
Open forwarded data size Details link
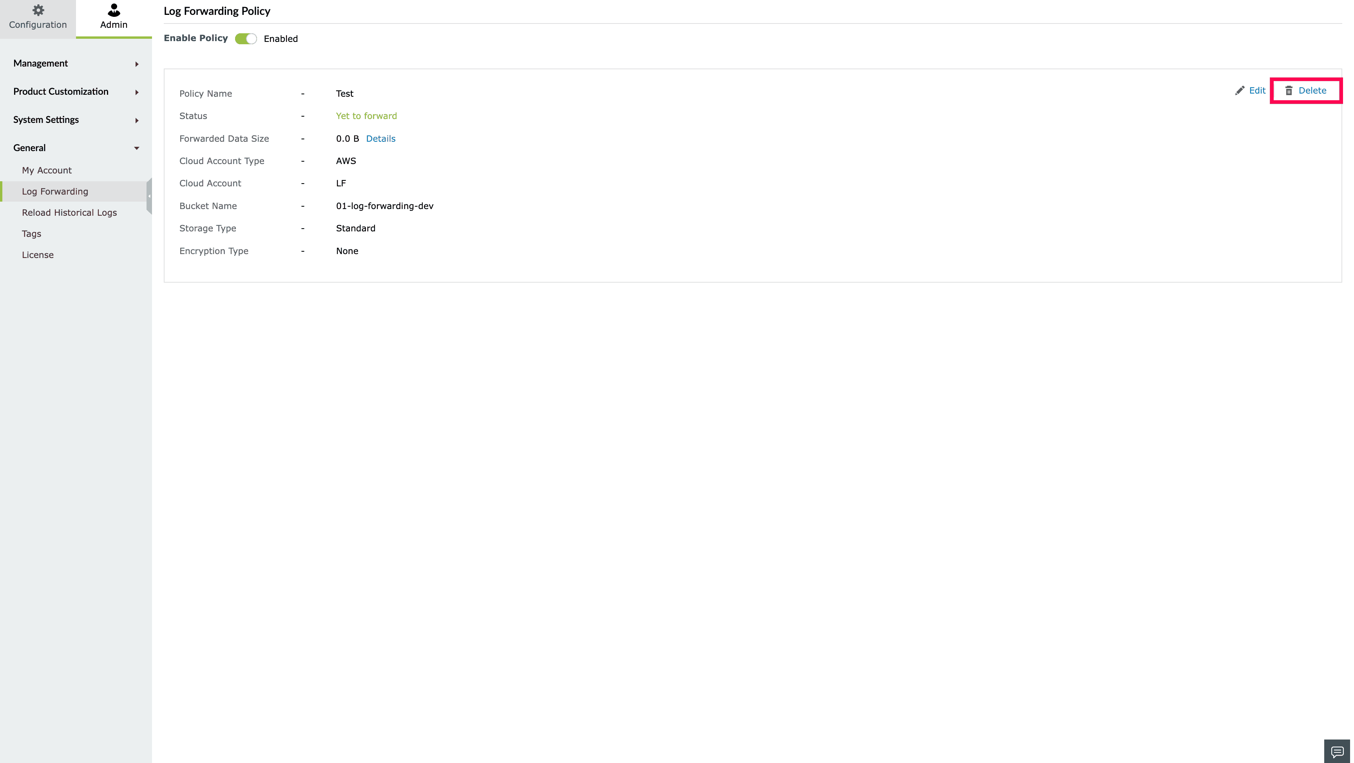pyautogui.click(x=380, y=139)
